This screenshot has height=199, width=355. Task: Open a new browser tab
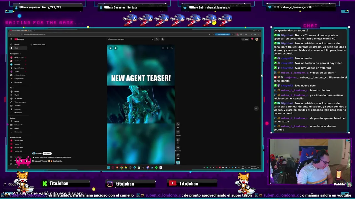(x=34, y=30)
